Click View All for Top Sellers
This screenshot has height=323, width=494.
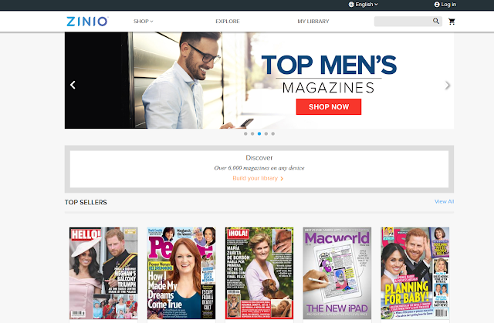pyautogui.click(x=445, y=202)
